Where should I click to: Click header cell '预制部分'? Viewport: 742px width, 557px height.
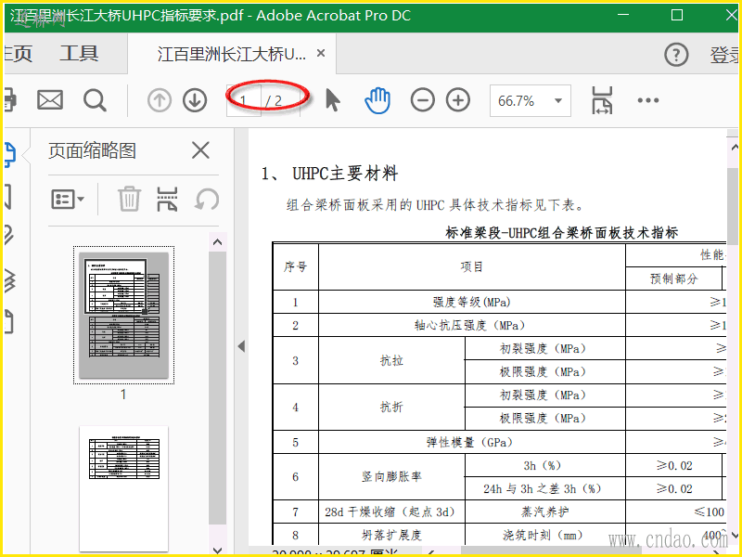pyautogui.click(x=674, y=278)
